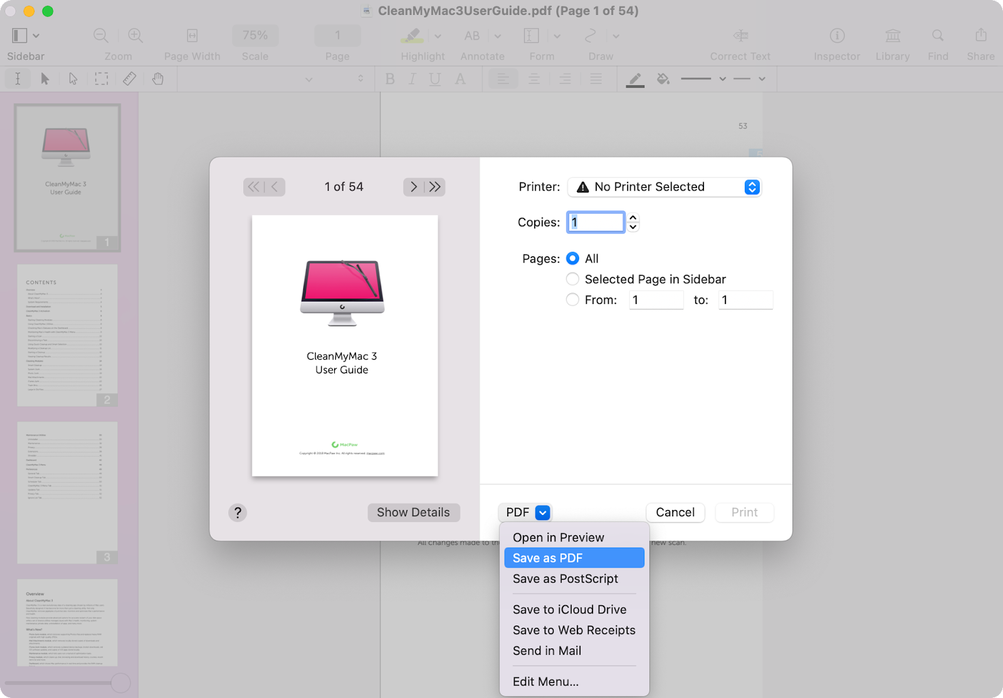Select the Form tool
1003x698 pixels.
click(x=531, y=36)
